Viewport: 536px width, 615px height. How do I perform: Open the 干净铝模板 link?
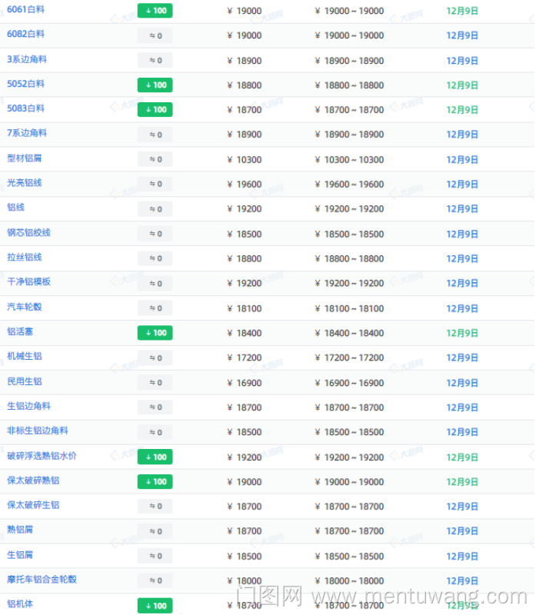coord(28,281)
